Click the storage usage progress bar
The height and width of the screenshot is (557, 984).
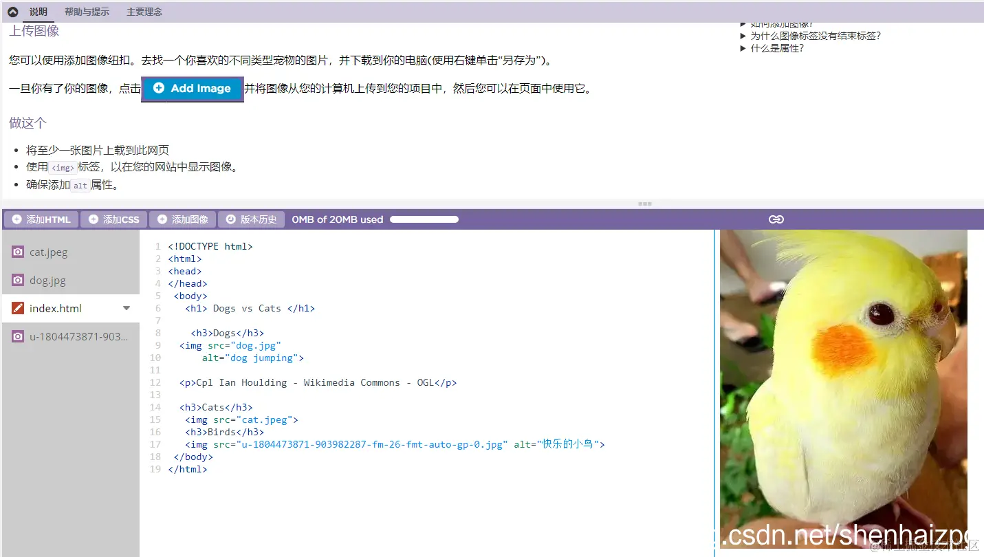(424, 219)
